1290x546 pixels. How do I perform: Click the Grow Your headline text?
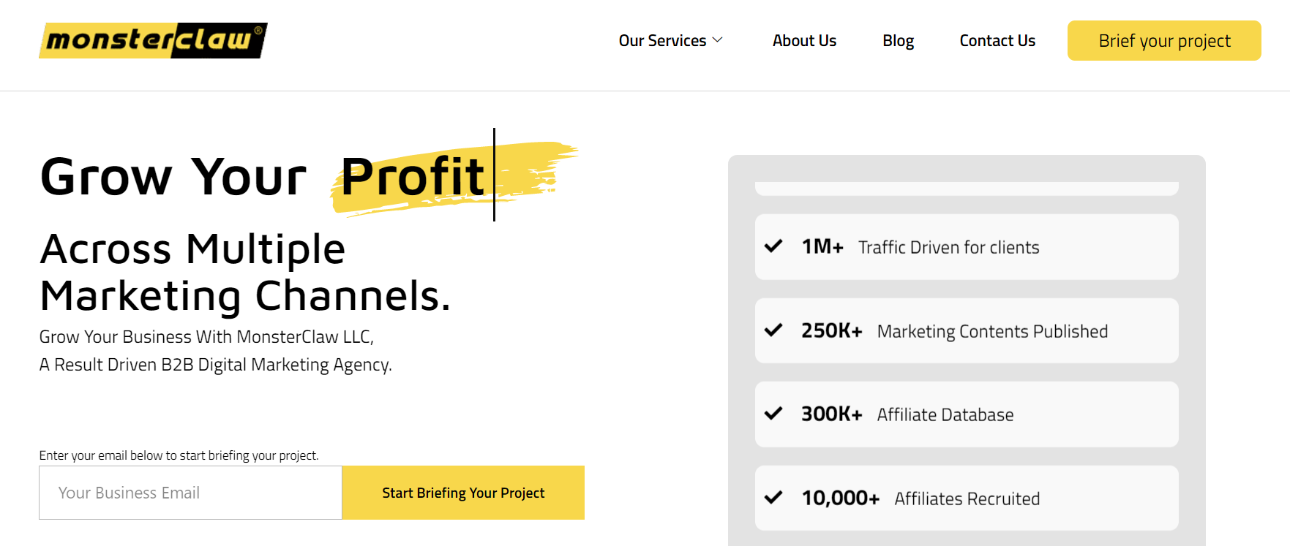click(173, 177)
